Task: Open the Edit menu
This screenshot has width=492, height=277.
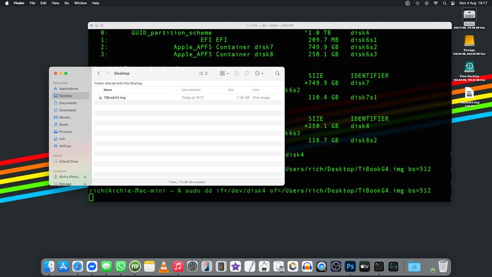Action: [43, 3]
